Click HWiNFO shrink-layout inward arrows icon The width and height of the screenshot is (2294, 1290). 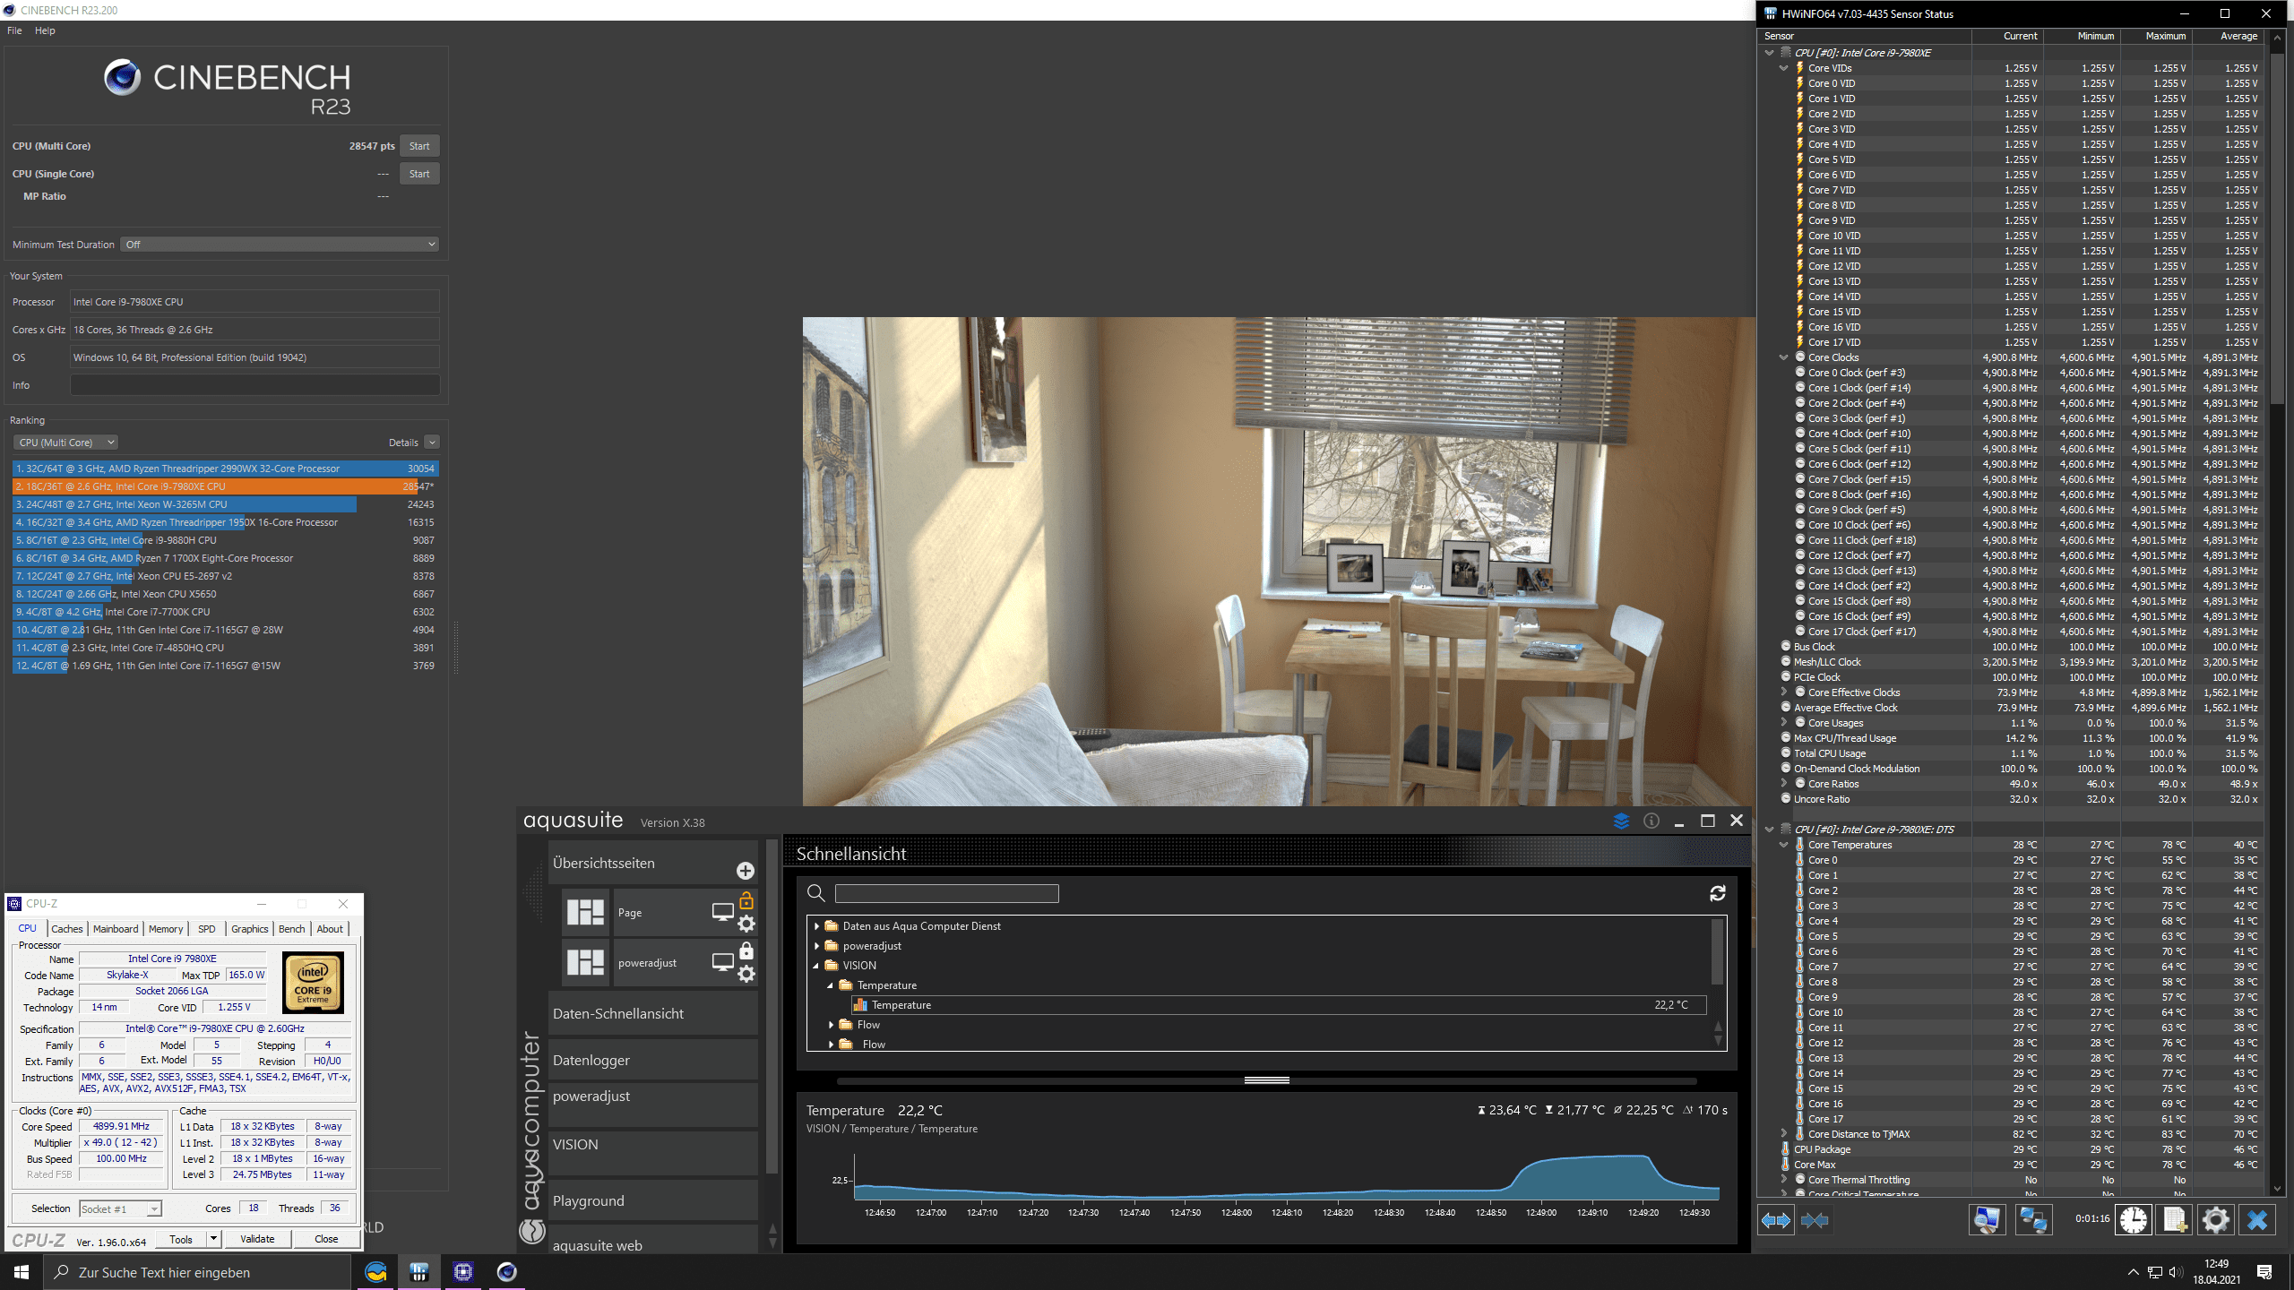(1815, 1220)
